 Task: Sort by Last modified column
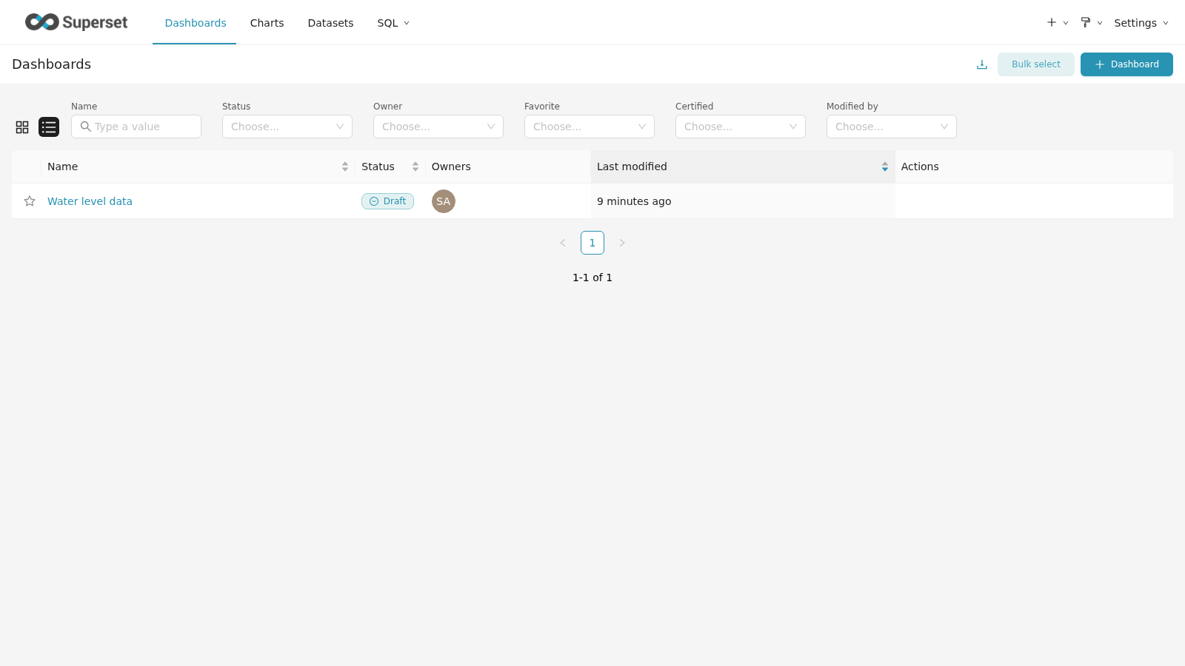(x=884, y=166)
